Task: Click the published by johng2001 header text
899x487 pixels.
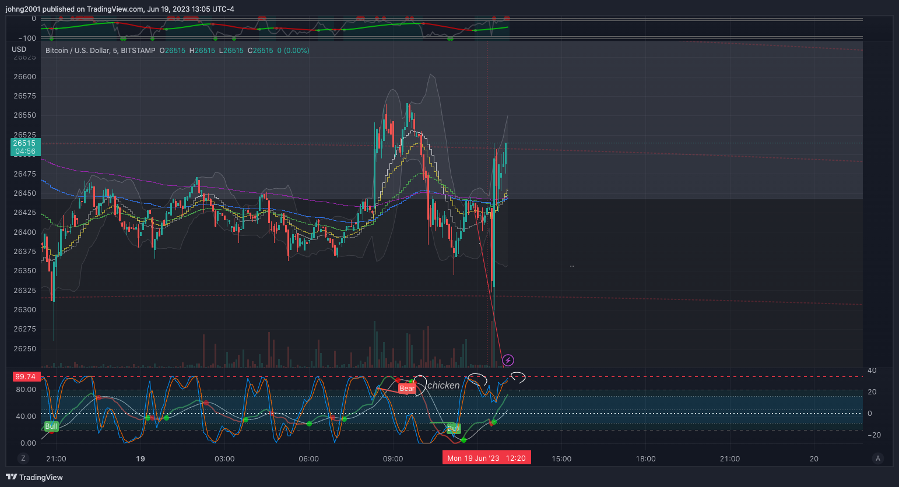Action: (x=120, y=9)
